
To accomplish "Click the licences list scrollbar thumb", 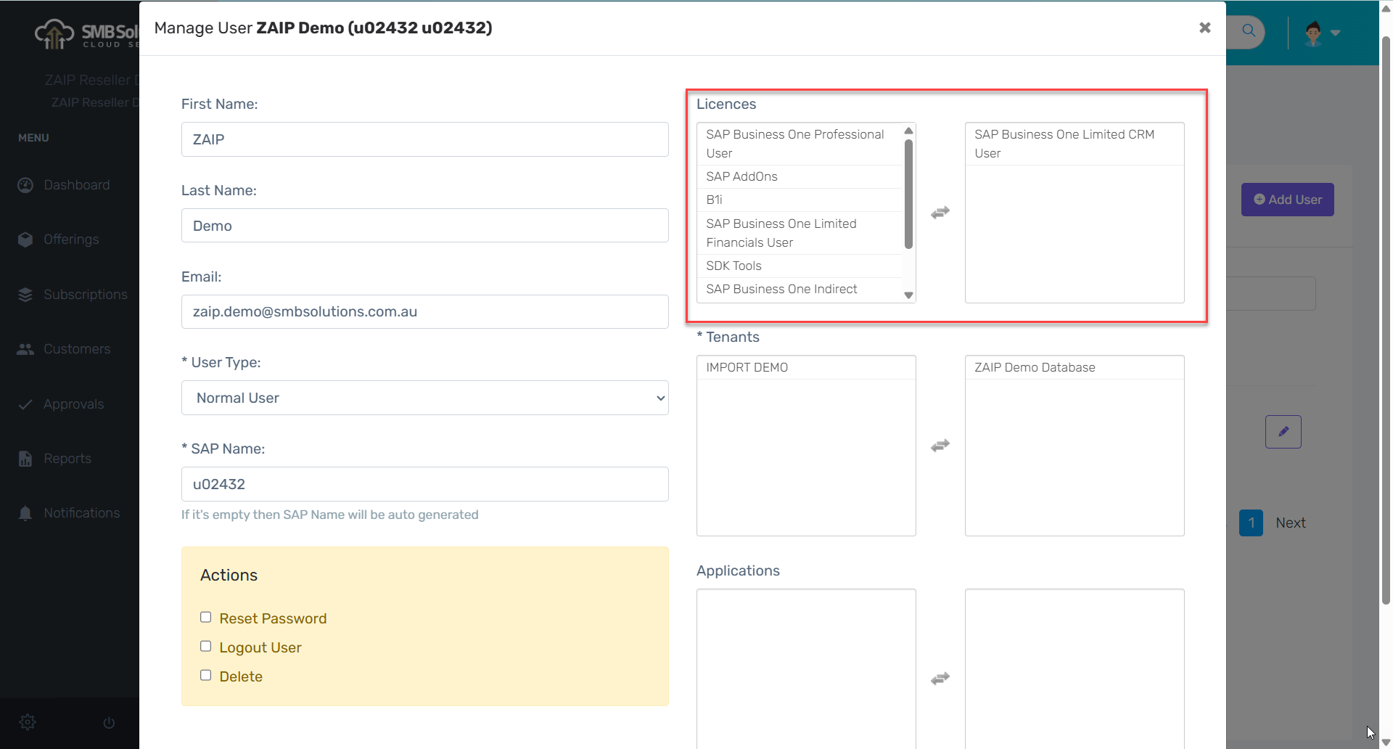I will (908, 194).
